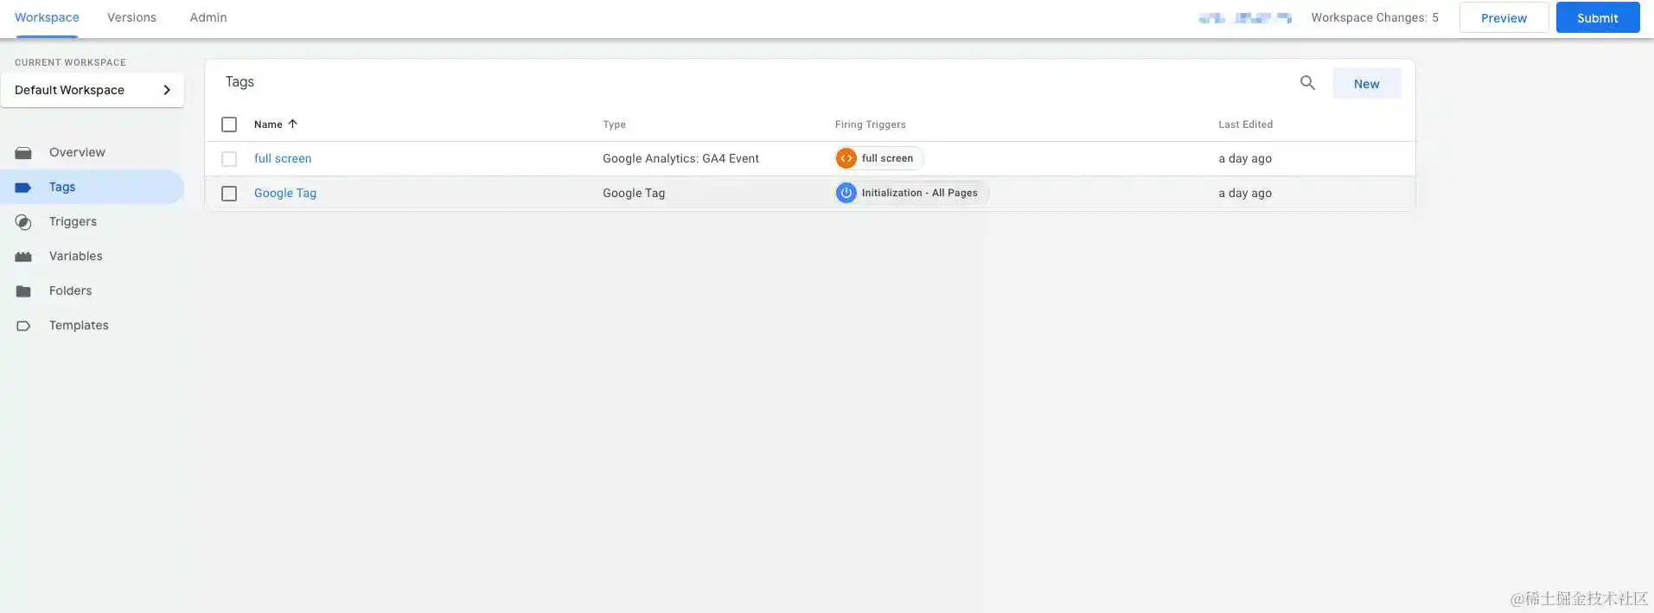Check the Google Tag row checkbox

(229, 194)
